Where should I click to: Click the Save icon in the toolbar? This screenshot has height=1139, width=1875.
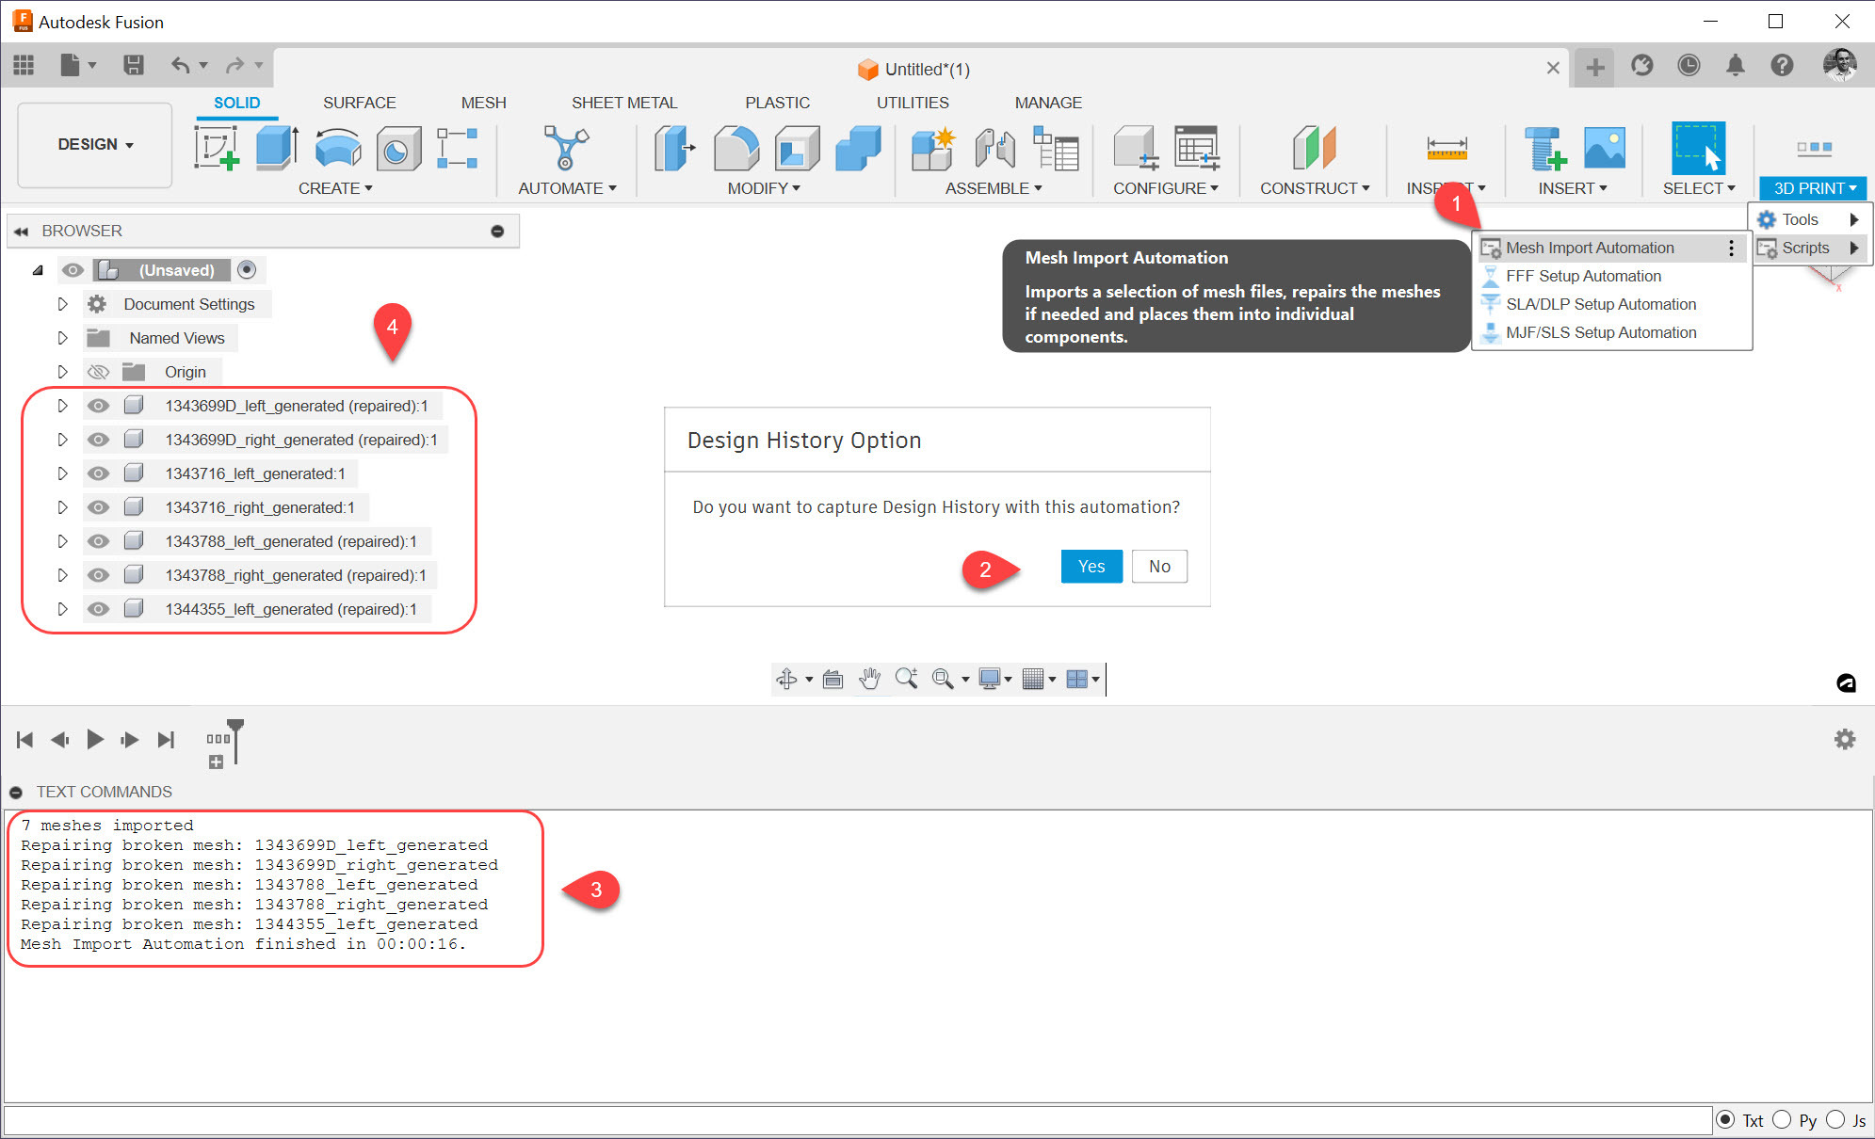[134, 65]
